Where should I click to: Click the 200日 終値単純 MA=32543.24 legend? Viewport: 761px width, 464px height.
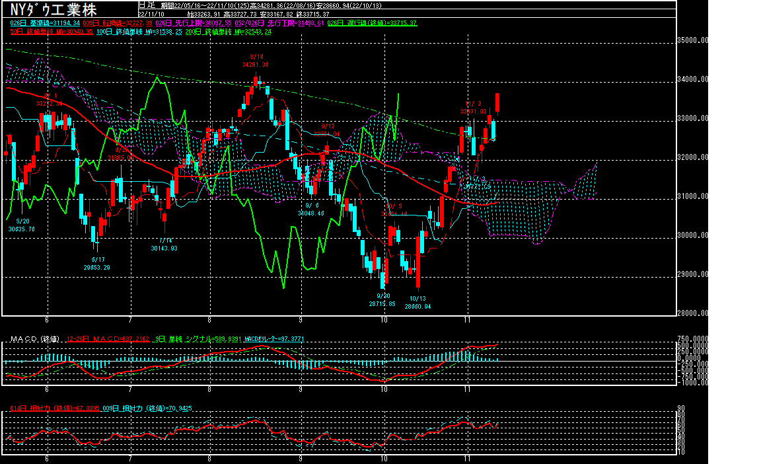coord(229,32)
